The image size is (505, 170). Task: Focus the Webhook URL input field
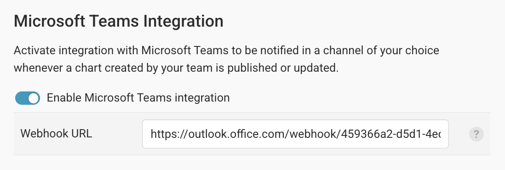coord(295,134)
